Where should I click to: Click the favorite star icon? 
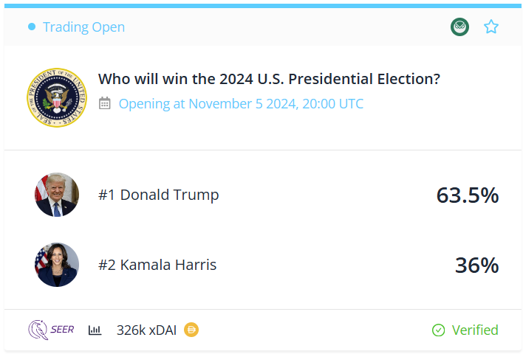tap(491, 27)
